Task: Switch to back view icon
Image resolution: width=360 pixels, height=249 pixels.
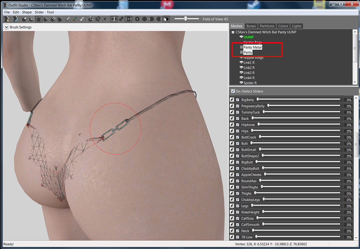Action: [x=144, y=19]
